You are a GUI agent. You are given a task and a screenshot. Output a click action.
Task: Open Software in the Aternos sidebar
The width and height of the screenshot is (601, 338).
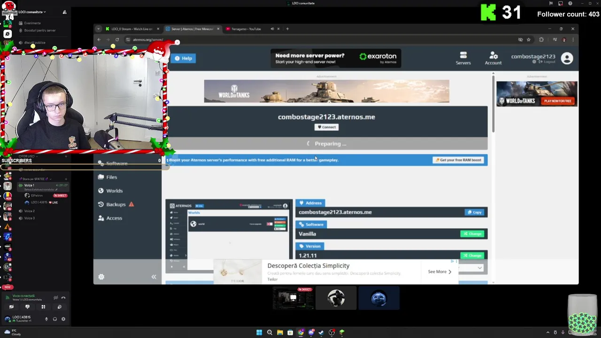[x=113, y=163]
